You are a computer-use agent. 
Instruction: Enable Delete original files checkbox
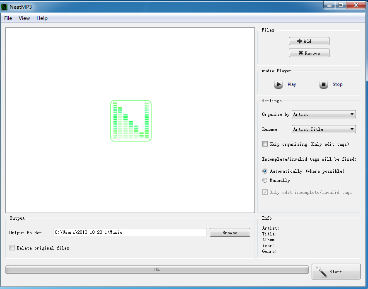12,247
